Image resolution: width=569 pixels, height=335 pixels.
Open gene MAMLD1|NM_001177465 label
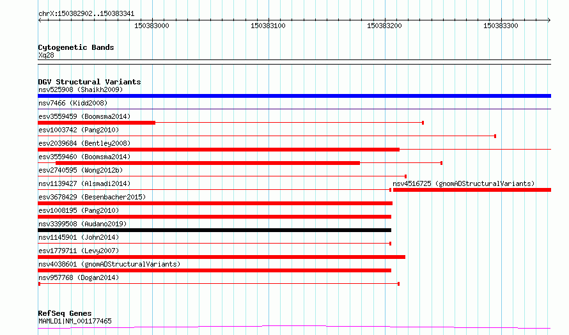click(75, 321)
